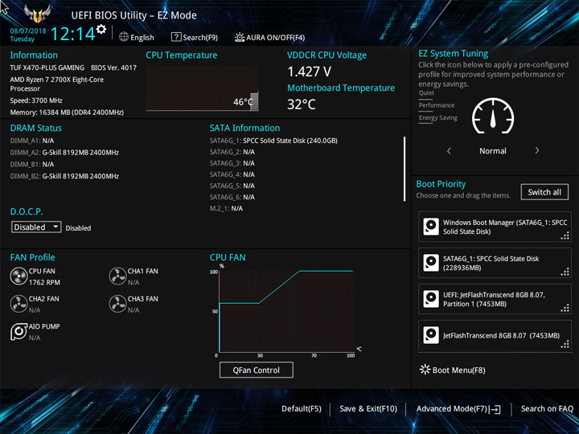Click the Switch all button

544,192
